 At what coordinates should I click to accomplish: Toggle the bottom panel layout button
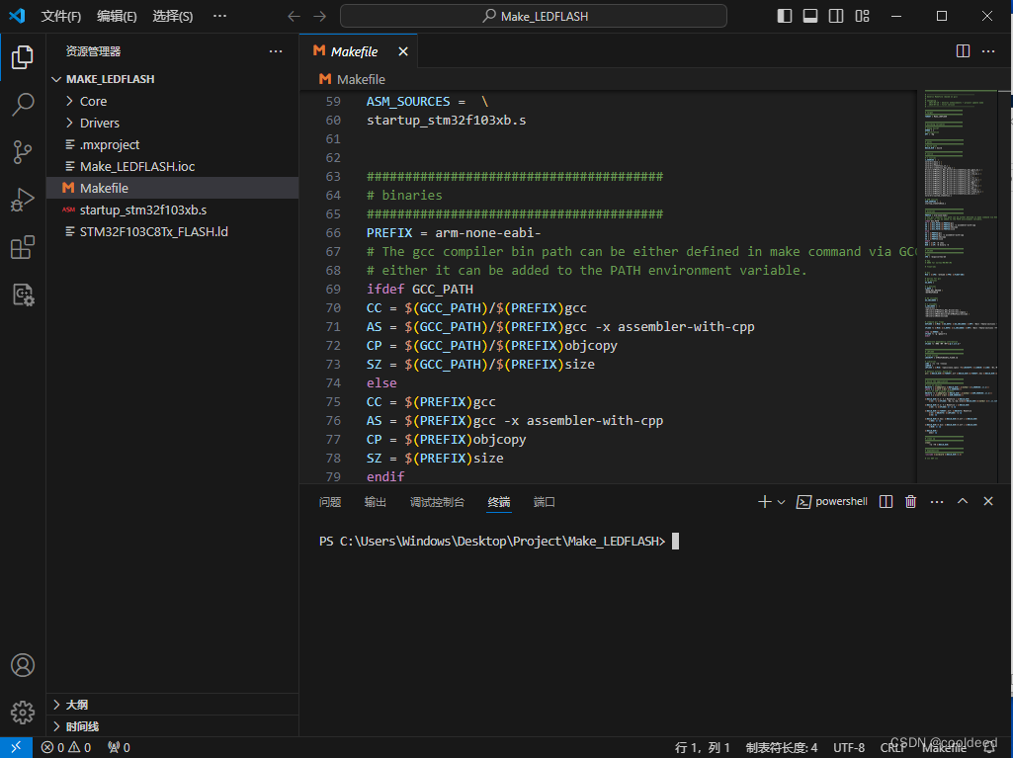(810, 16)
